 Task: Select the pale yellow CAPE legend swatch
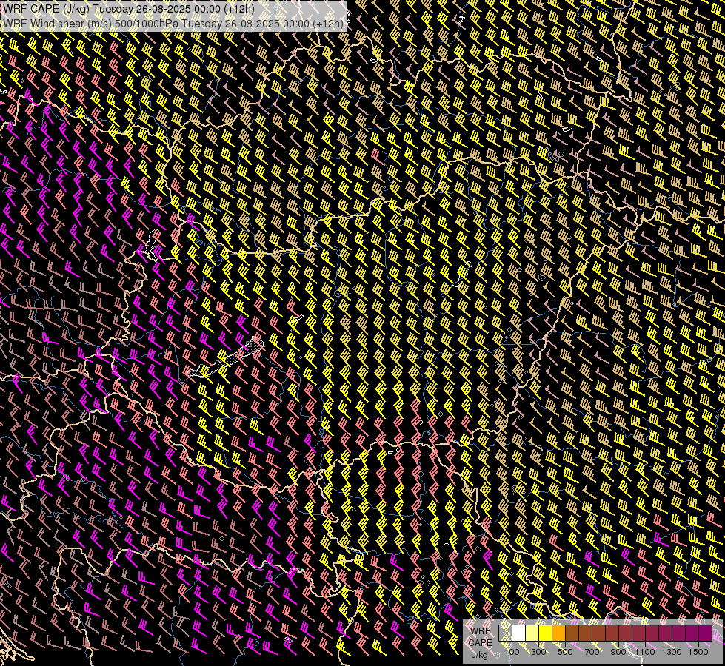(x=532, y=633)
